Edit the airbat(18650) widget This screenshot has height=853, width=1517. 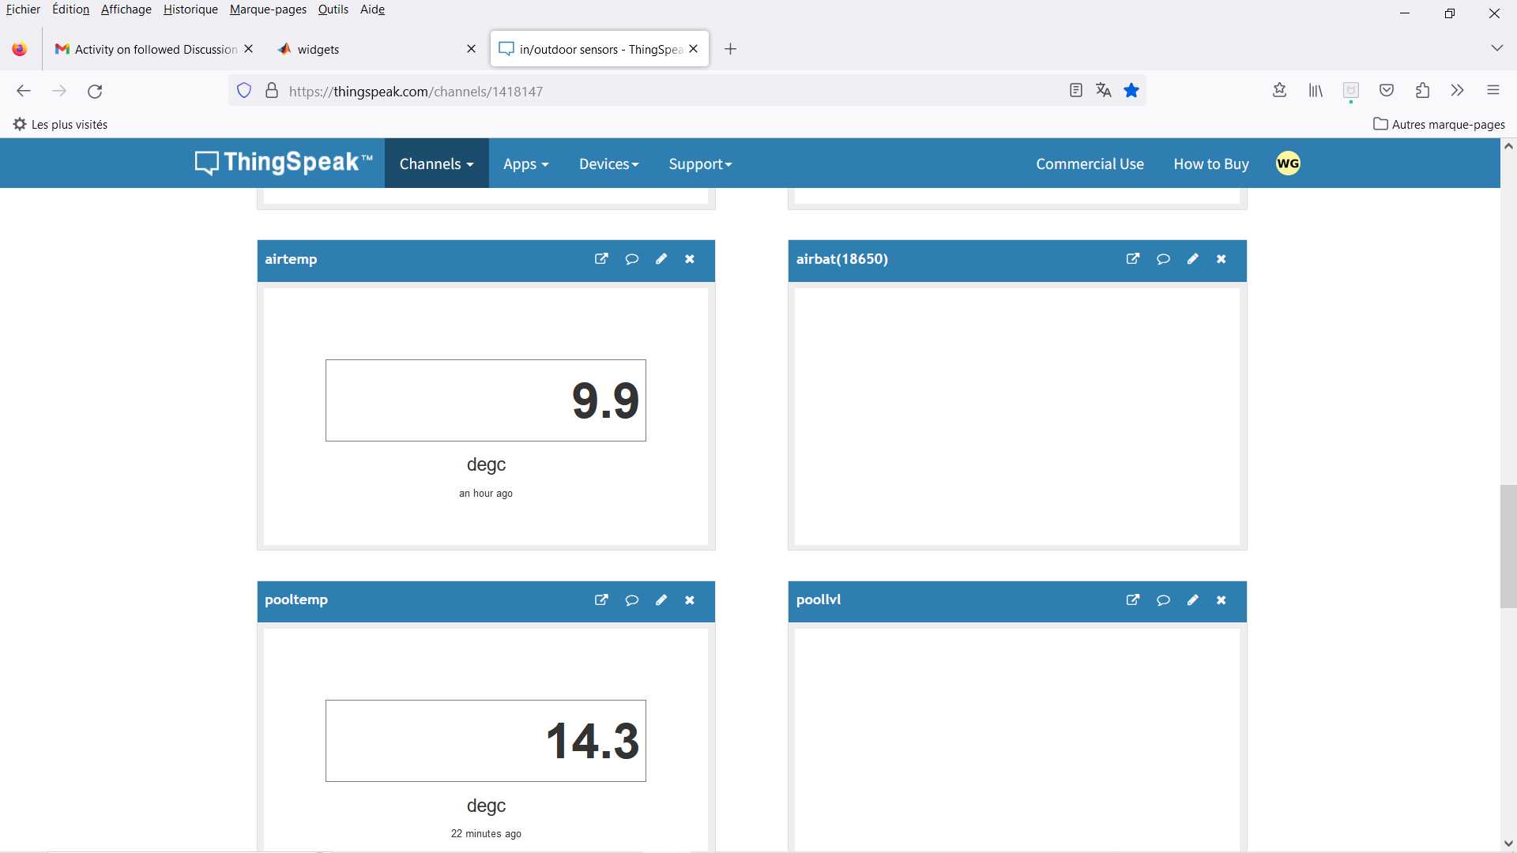1192,259
